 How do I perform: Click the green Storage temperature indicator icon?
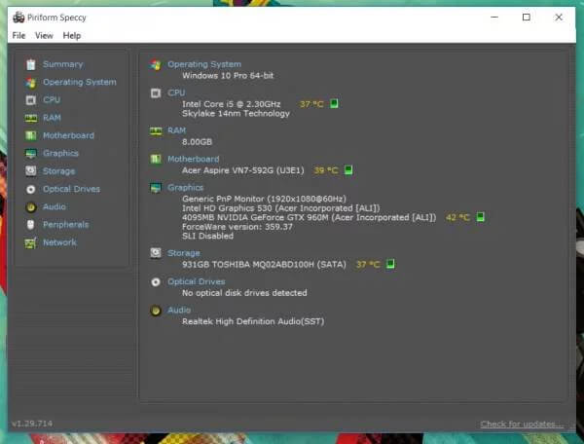click(390, 264)
